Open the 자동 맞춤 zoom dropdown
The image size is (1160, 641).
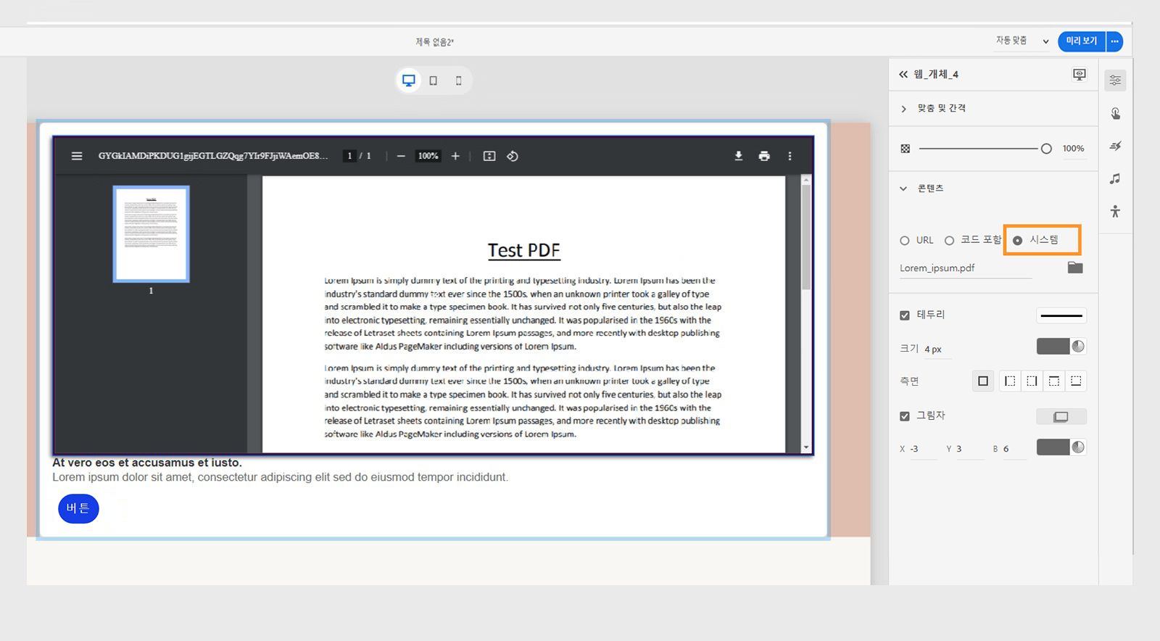point(1022,41)
